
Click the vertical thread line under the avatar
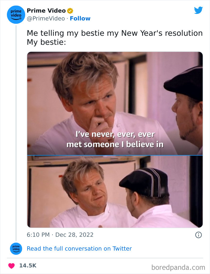[x=16, y=133]
